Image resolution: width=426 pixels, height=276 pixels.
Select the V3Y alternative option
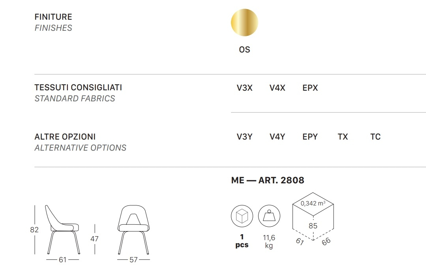click(244, 136)
